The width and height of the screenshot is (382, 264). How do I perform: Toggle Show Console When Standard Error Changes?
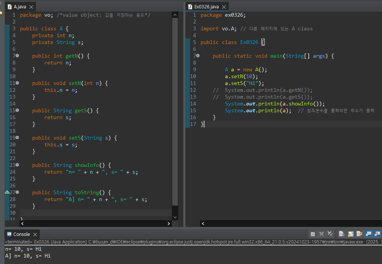377,234
